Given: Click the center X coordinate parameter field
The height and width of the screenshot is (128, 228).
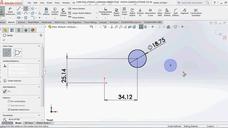Looking at the screenshot, I should (22, 119).
